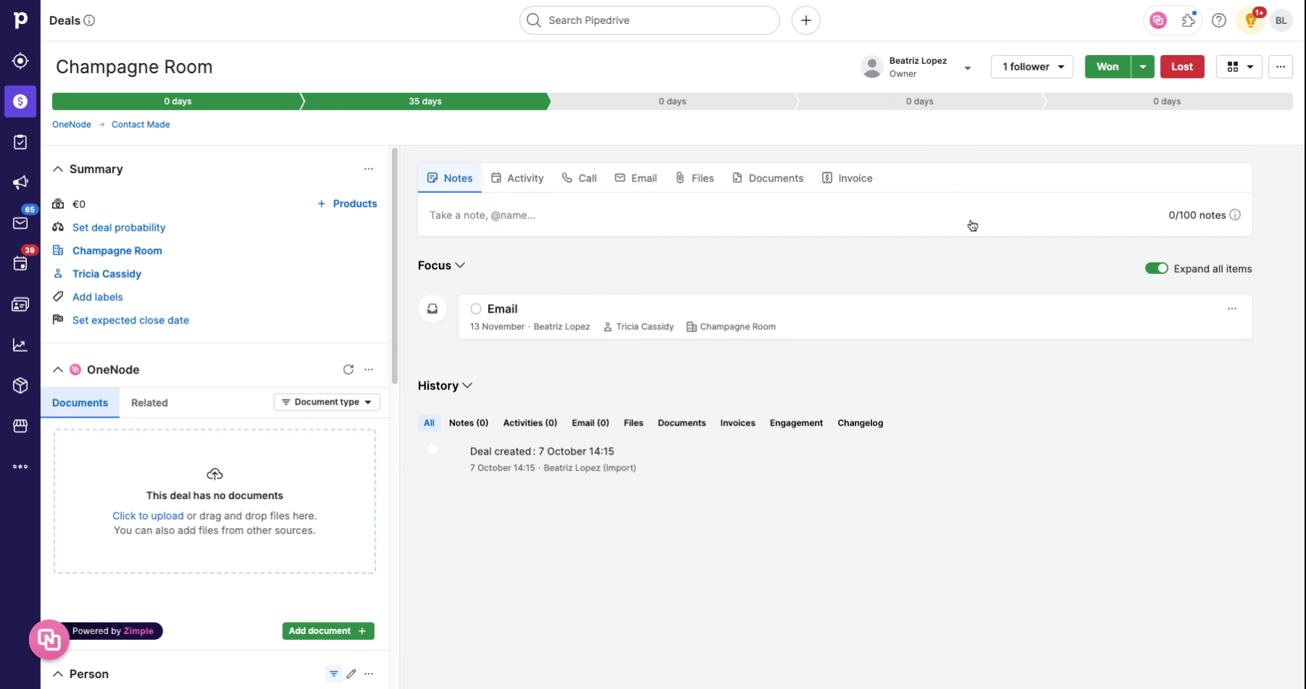Switch to the Call tab
The height and width of the screenshot is (689, 1306).
click(579, 178)
